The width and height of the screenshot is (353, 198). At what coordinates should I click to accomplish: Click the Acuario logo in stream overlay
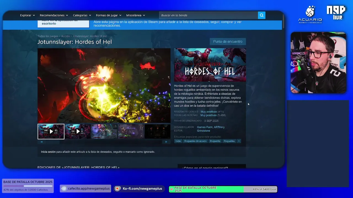pyautogui.click(x=310, y=14)
